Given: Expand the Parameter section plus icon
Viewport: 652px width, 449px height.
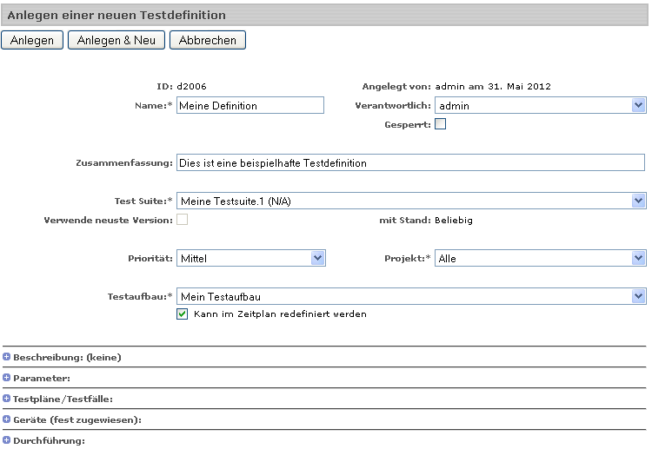Looking at the screenshot, I should tap(7, 378).
